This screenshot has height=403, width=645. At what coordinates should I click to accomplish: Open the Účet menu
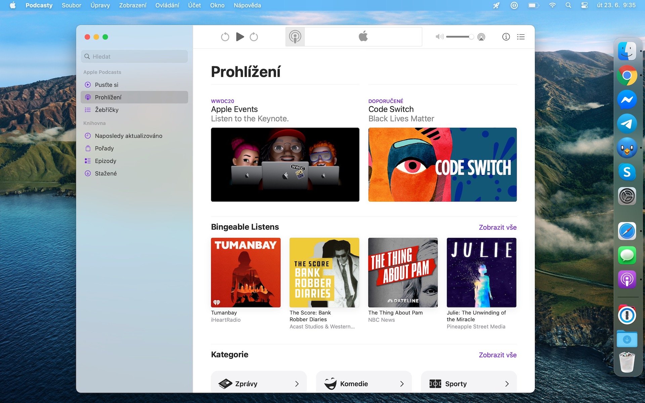(195, 5)
